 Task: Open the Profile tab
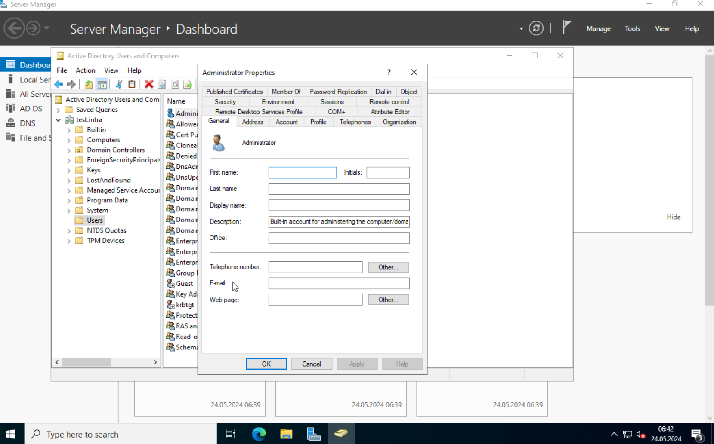pos(318,122)
